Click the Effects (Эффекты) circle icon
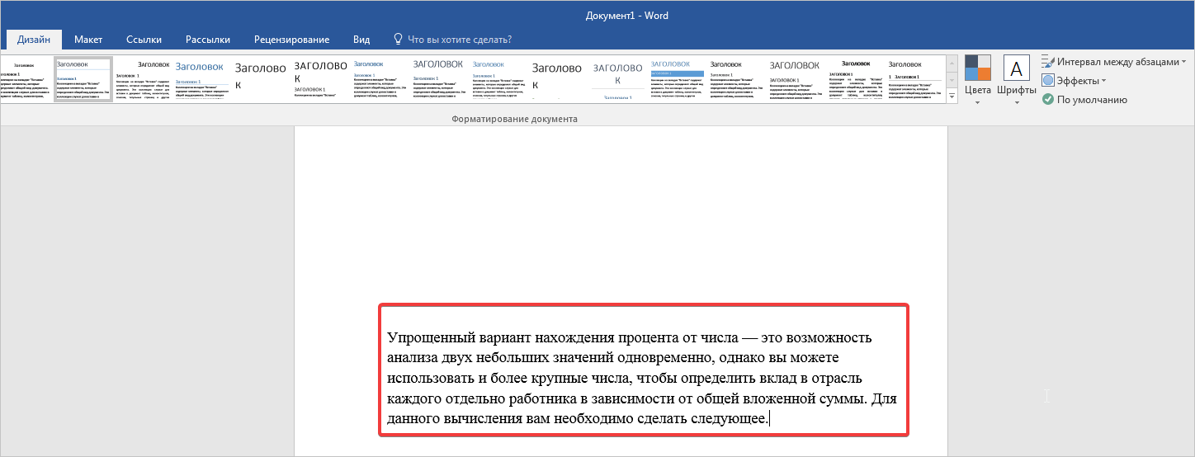This screenshot has height=457, width=1195. pos(1048,81)
